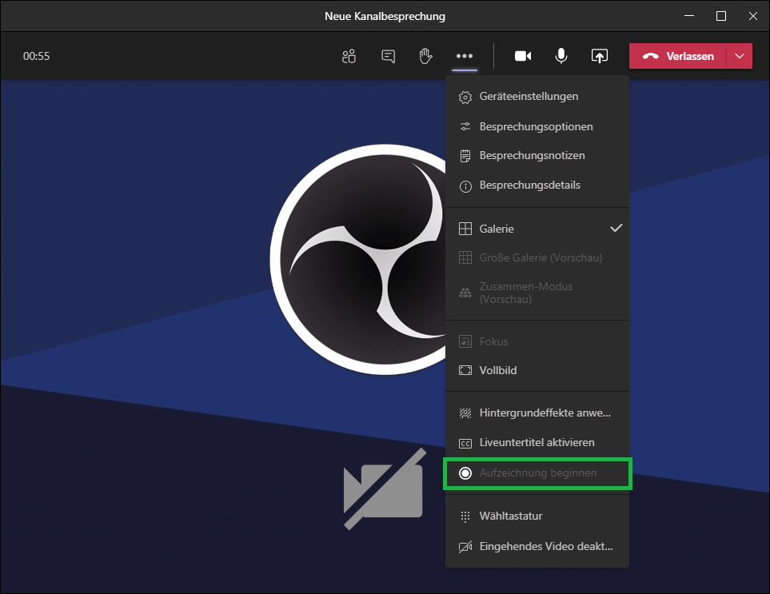This screenshot has height=594, width=770.
Task: Mute the microphone
Action: click(561, 57)
